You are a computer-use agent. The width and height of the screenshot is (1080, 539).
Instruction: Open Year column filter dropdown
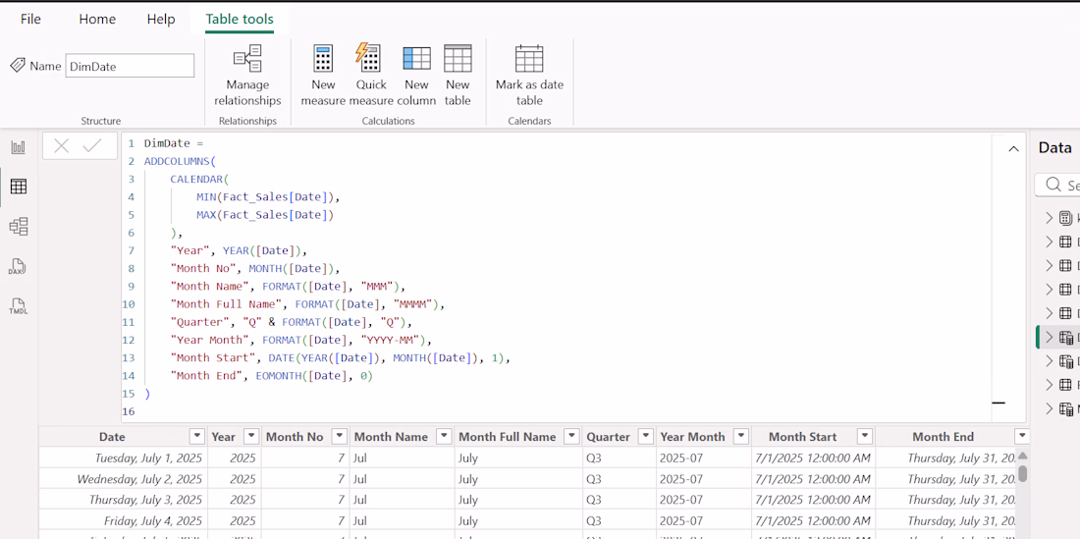(251, 437)
